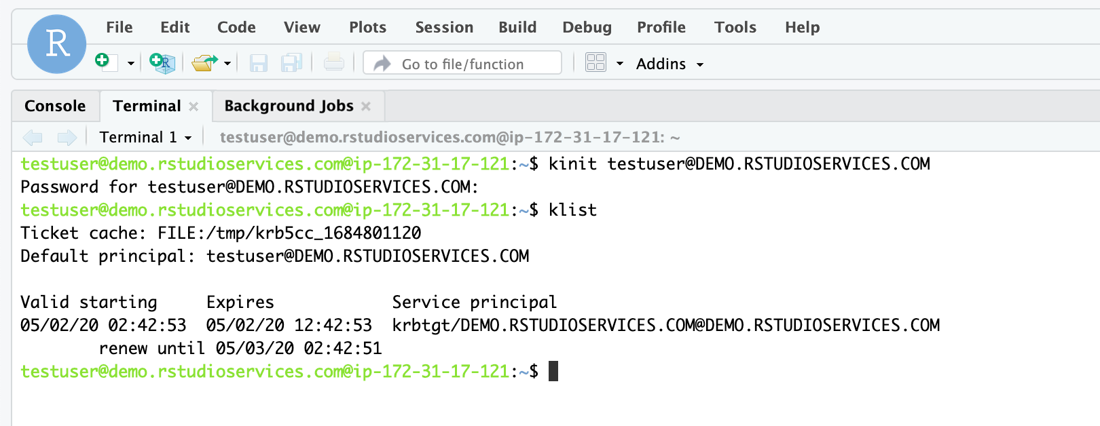
Task: Go to the next terminal with the forward arrow
Action: coord(67,137)
